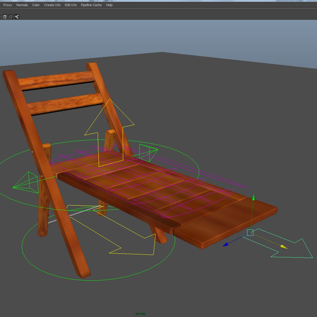Screen dimensions: 317x317
Task: Click the persp camera label
Action: pyautogui.click(x=140, y=314)
